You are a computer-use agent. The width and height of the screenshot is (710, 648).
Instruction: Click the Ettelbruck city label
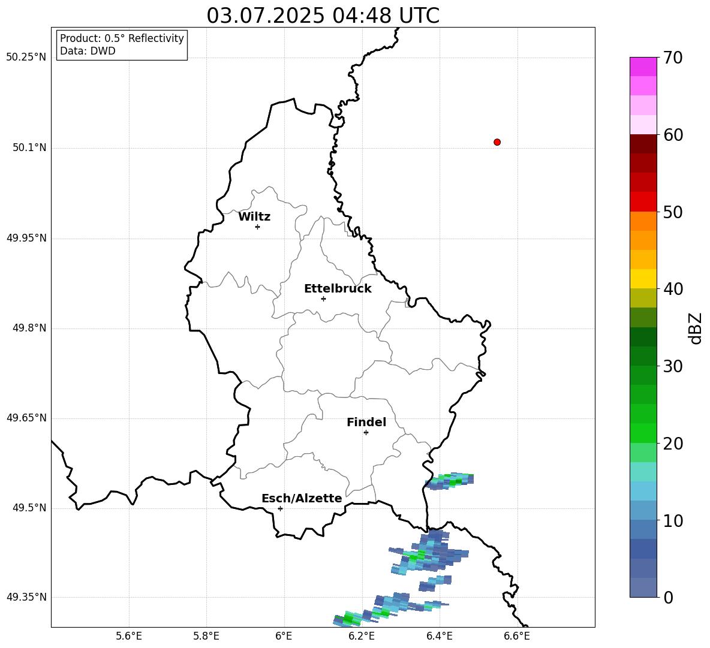point(338,289)
